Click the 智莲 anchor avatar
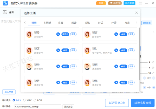The height and width of the screenshot is (109, 156). coord(29,50)
